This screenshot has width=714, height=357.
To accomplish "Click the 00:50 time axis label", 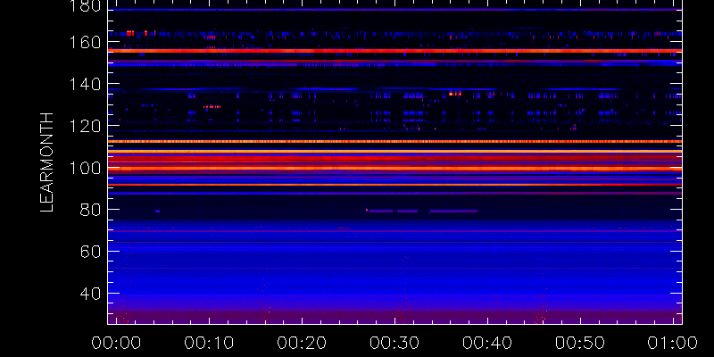I will (x=580, y=343).
